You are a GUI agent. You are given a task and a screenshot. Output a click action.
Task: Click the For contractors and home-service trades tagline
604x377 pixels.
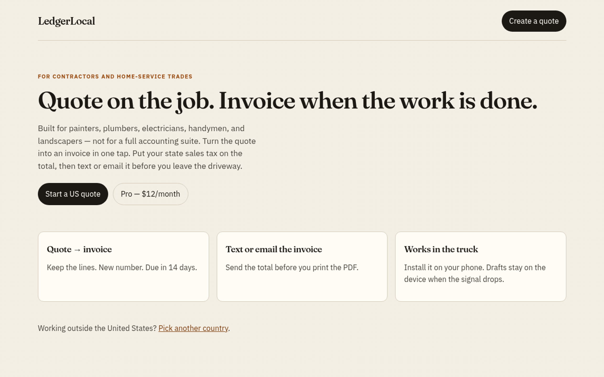coord(115,77)
